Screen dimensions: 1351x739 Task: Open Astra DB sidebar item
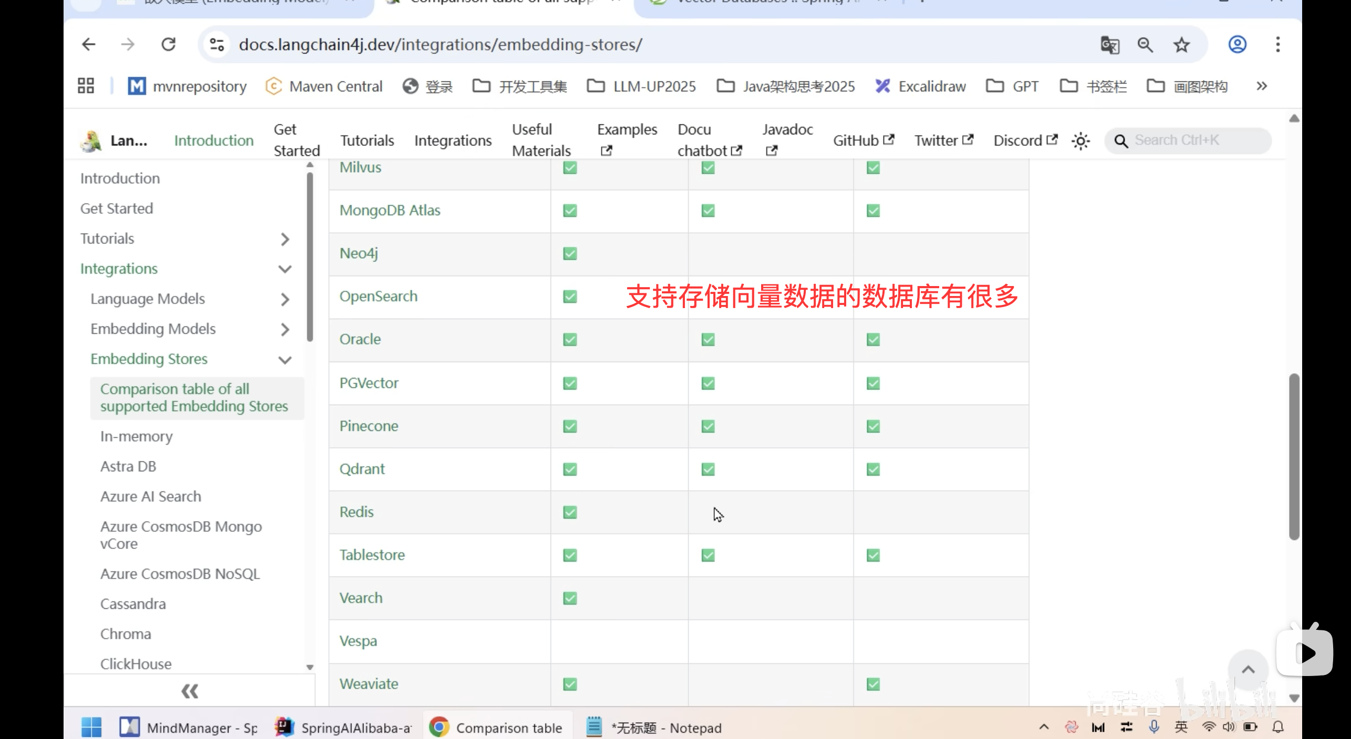coord(128,467)
